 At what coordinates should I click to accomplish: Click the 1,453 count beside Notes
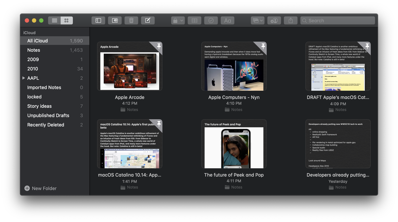tap(76, 50)
